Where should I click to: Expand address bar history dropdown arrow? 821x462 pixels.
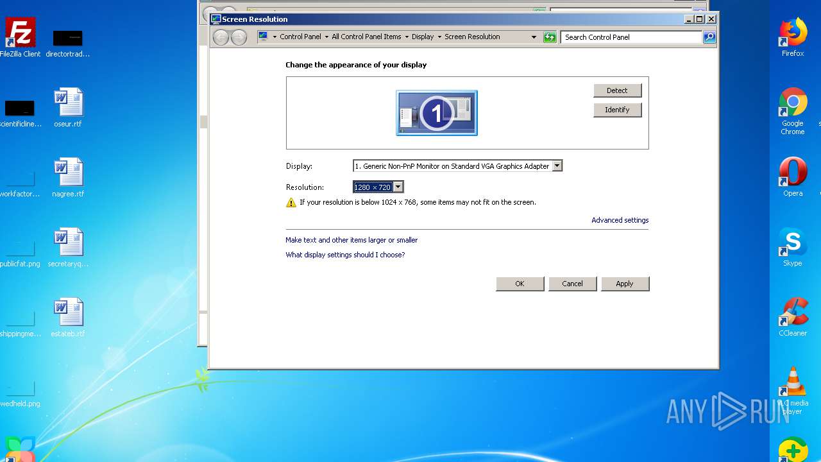[534, 37]
